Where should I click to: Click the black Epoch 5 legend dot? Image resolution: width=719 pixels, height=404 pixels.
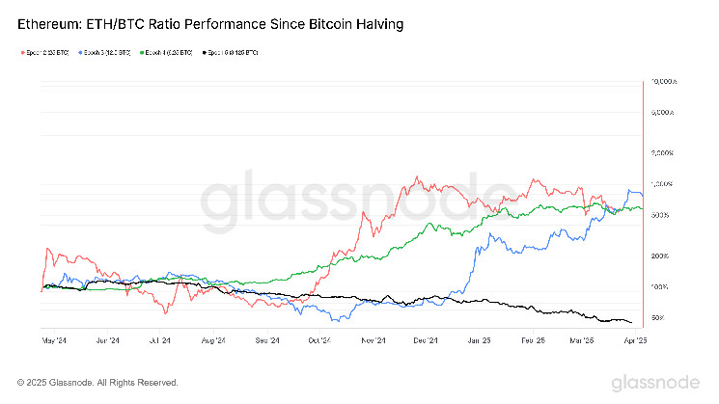(x=205, y=51)
